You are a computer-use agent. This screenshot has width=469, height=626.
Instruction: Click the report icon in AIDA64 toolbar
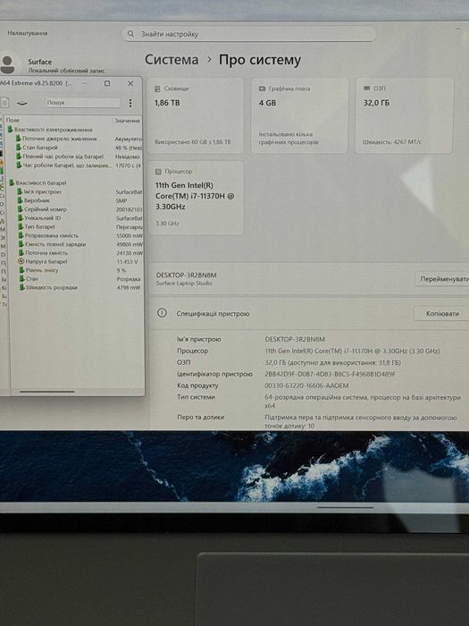coord(4,103)
